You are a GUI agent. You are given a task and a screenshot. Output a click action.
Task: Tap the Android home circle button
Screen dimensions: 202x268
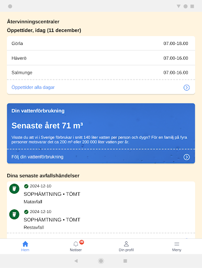pos(101,261)
